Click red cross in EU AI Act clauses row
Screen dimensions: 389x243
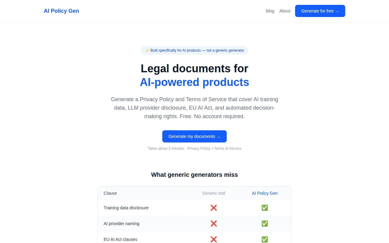click(214, 239)
